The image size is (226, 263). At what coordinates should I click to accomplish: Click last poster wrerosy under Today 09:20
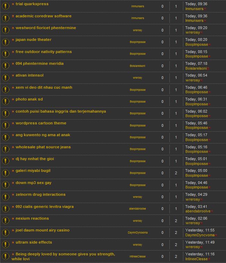[x=193, y=33]
